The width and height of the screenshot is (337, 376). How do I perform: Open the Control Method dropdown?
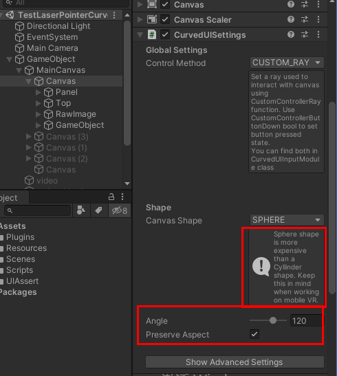[287, 63]
